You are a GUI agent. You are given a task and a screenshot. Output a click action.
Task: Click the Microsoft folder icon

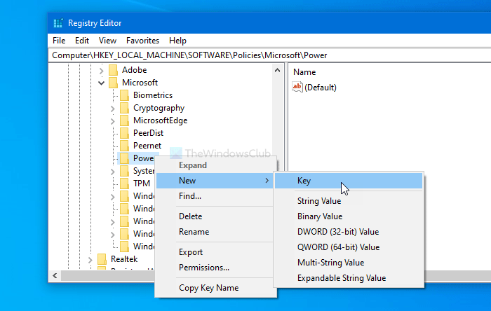(x=113, y=83)
